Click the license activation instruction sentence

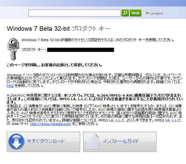point(98,40)
